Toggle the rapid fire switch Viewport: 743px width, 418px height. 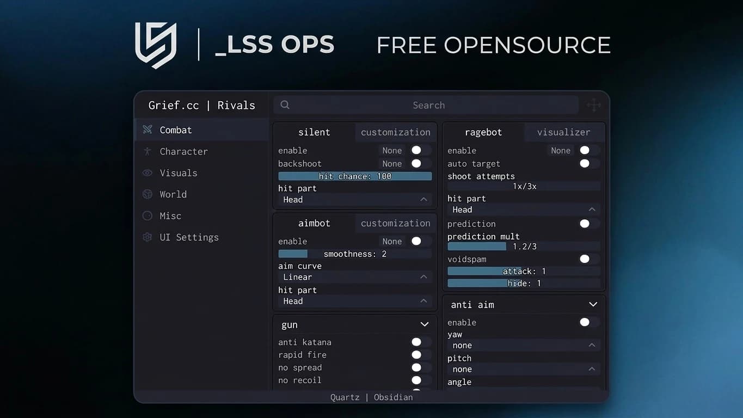pyautogui.click(x=421, y=354)
